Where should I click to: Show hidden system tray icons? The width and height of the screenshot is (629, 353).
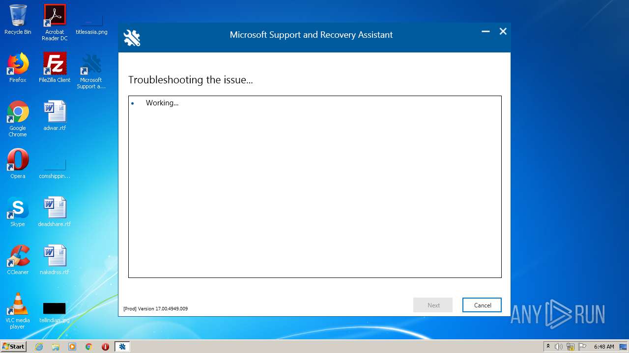pos(548,347)
